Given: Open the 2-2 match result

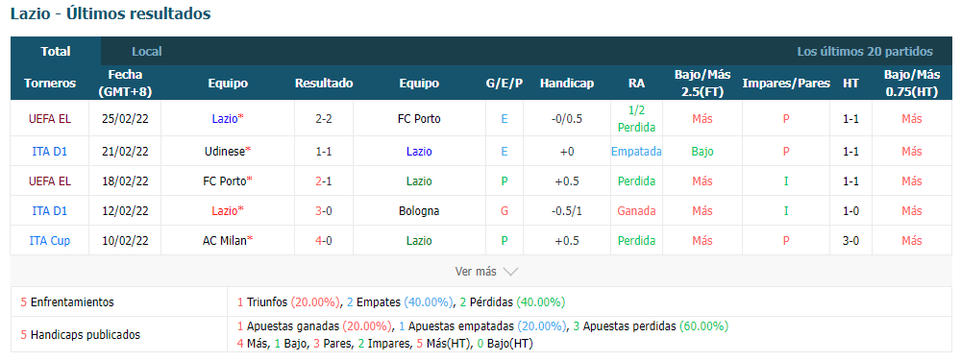Looking at the screenshot, I should coord(324,119).
